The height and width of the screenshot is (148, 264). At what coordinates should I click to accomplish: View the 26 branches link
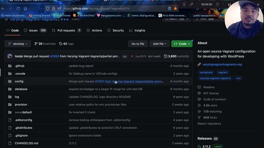[45, 44]
